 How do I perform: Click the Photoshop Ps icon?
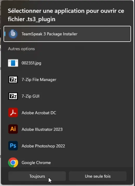coord(13,146)
